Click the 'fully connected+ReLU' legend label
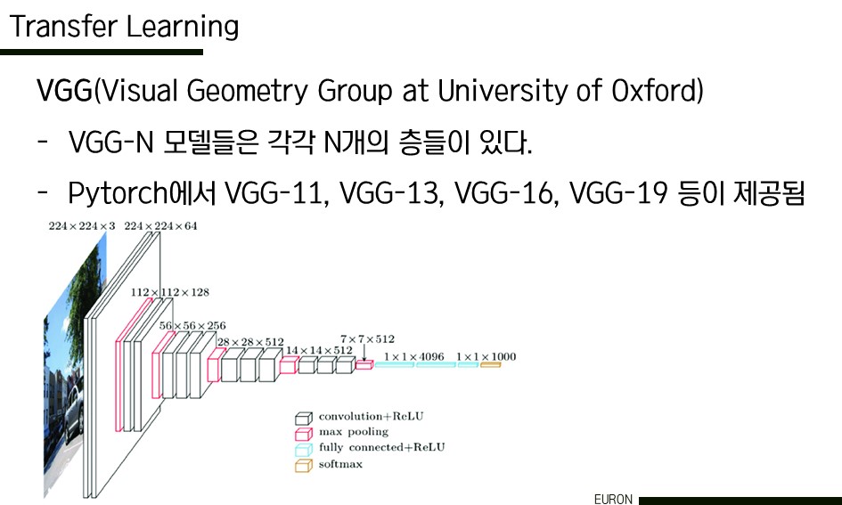The width and height of the screenshot is (842, 505). point(382,448)
